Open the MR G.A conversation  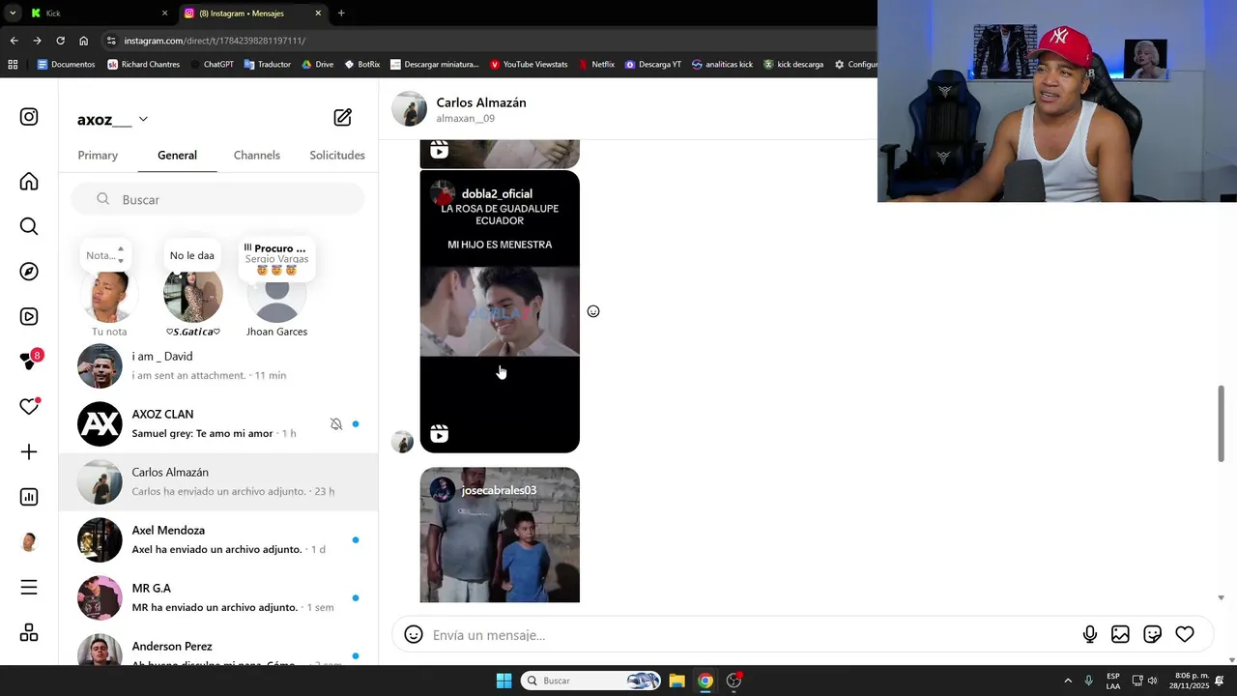[218, 597]
